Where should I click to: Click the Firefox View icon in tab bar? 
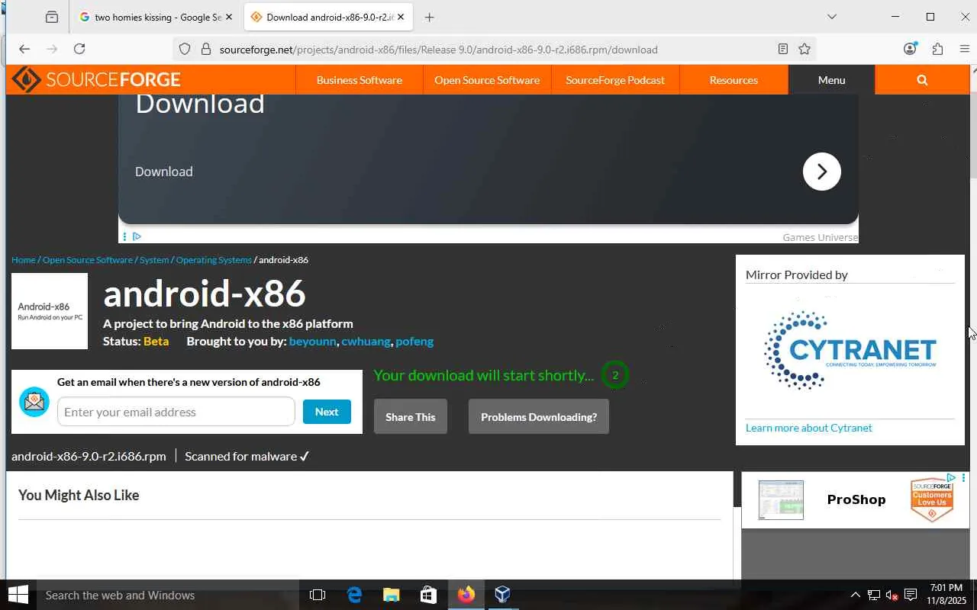52,17
